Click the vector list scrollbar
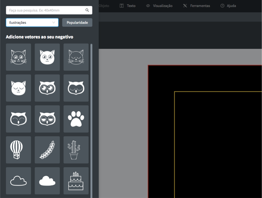The width and height of the screenshot is (262, 198). 91,107
